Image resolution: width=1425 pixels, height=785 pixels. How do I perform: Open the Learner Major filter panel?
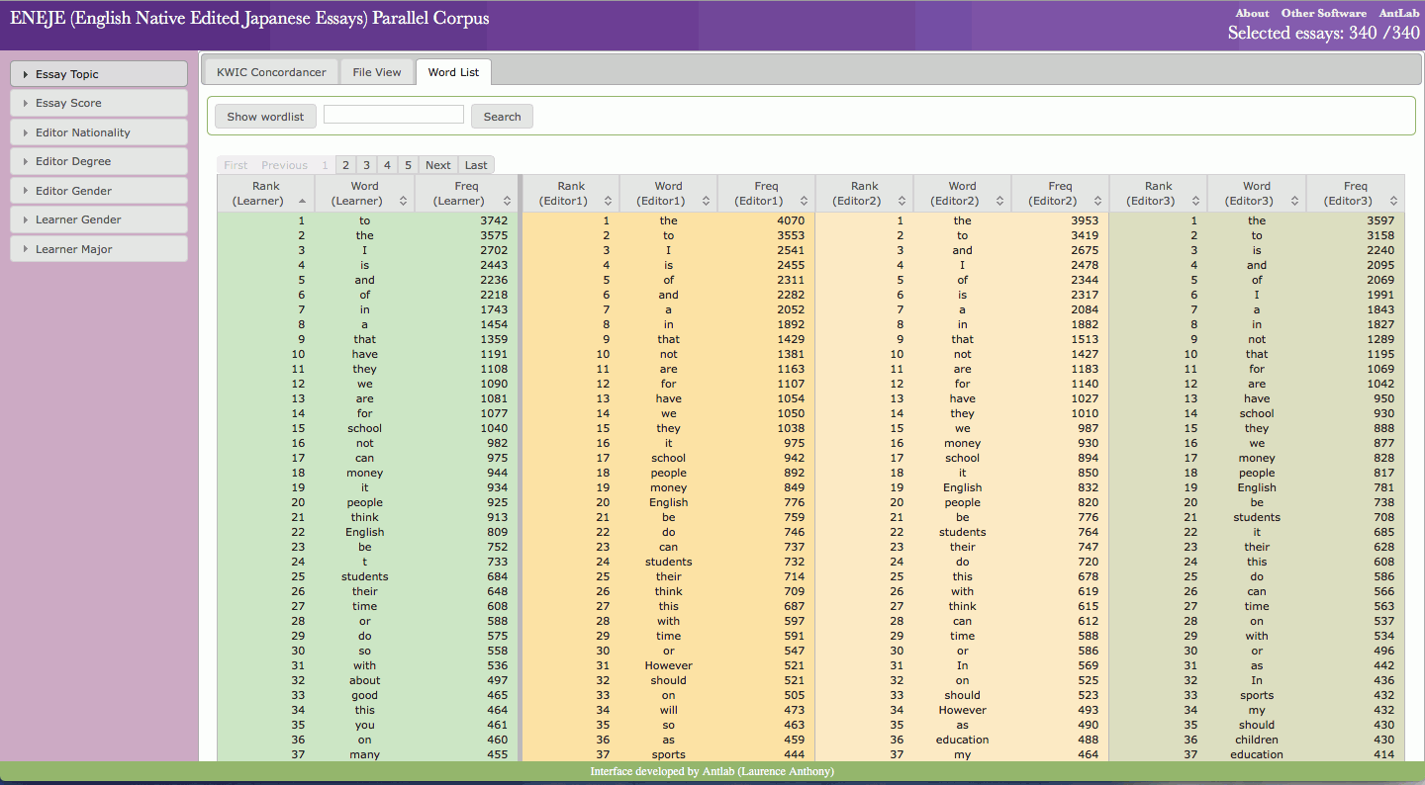coord(98,249)
